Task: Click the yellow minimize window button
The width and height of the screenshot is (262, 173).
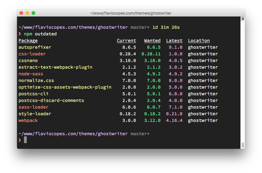Action: [27, 13]
